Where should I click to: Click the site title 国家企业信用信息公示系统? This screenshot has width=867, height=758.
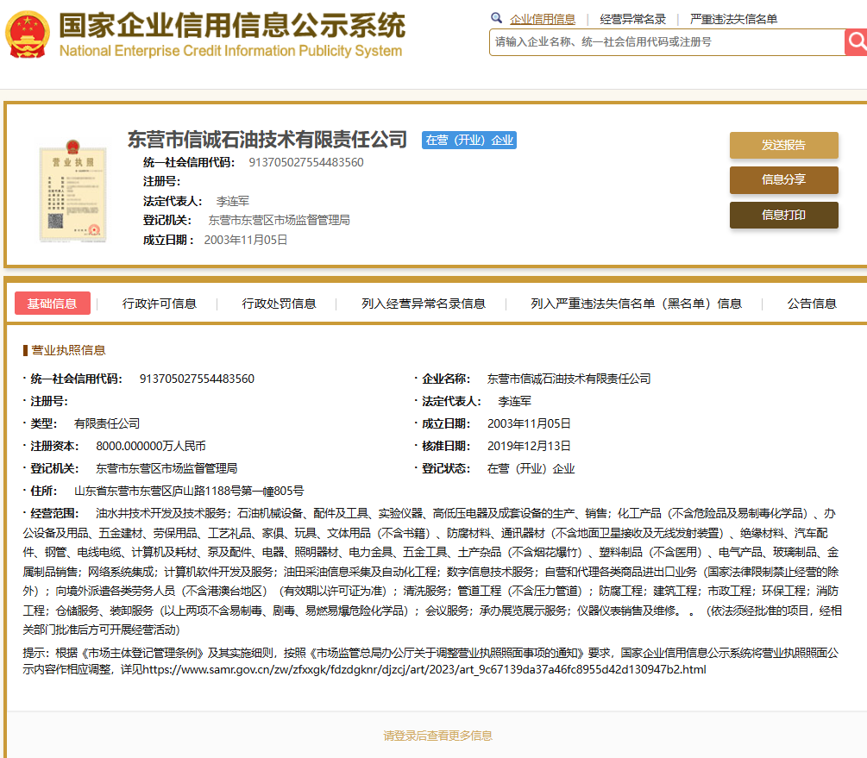232,25
